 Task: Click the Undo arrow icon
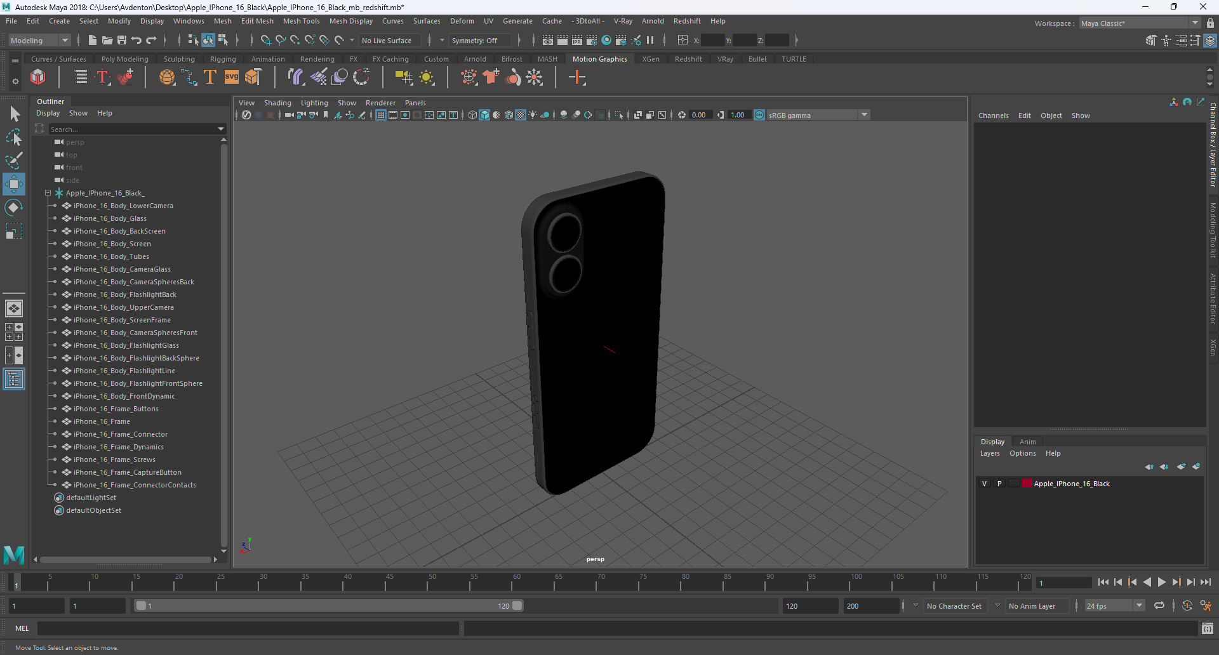point(137,40)
